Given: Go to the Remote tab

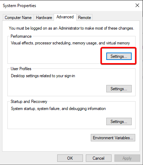Looking at the screenshot, I should 84,18.
